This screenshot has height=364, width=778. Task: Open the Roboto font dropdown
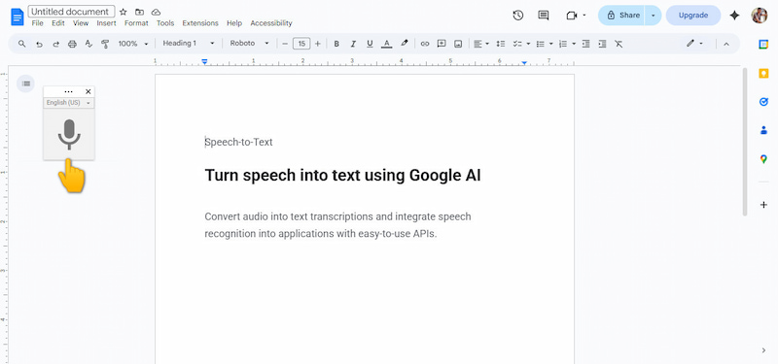click(x=250, y=43)
